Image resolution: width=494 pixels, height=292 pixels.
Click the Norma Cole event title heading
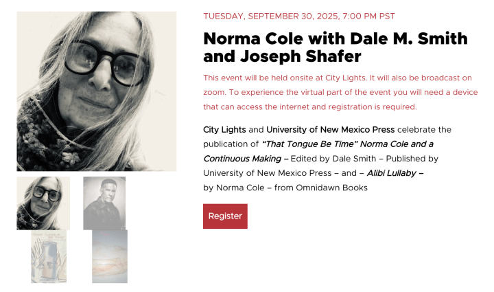[x=335, y=47]
